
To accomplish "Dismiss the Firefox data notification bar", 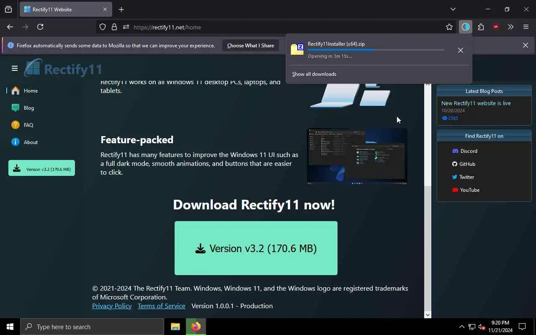I will 526,45.
